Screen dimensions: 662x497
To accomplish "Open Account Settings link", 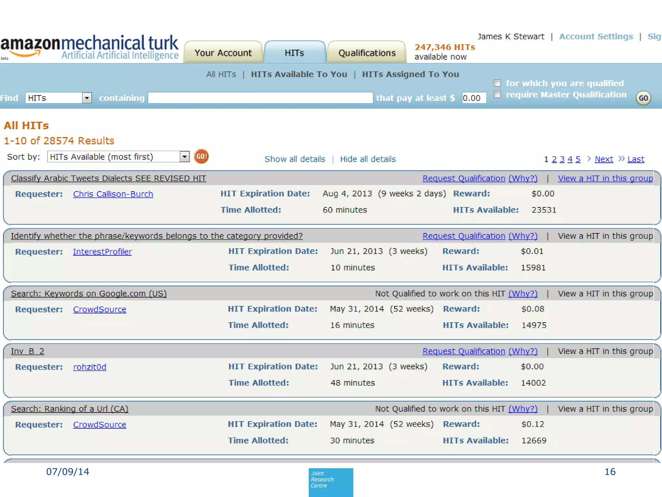I will click(x=596, y=37).
